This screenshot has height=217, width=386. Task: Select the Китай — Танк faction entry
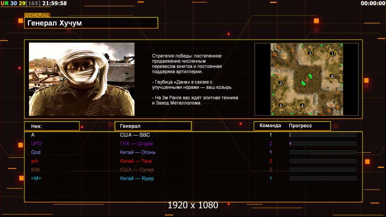click(136, 161)
